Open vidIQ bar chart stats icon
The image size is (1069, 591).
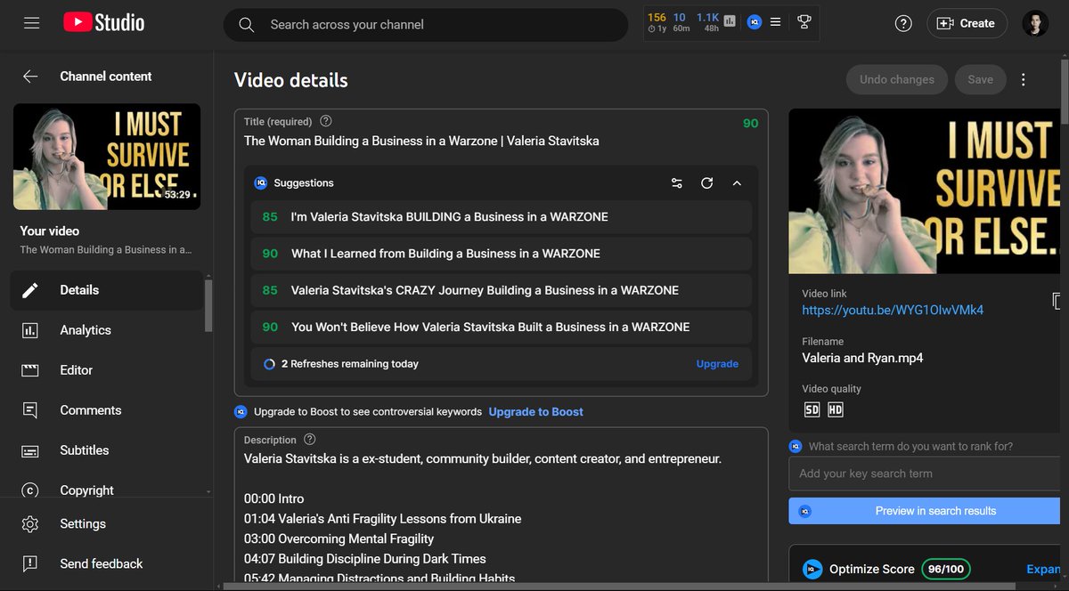tap(730, 21)
